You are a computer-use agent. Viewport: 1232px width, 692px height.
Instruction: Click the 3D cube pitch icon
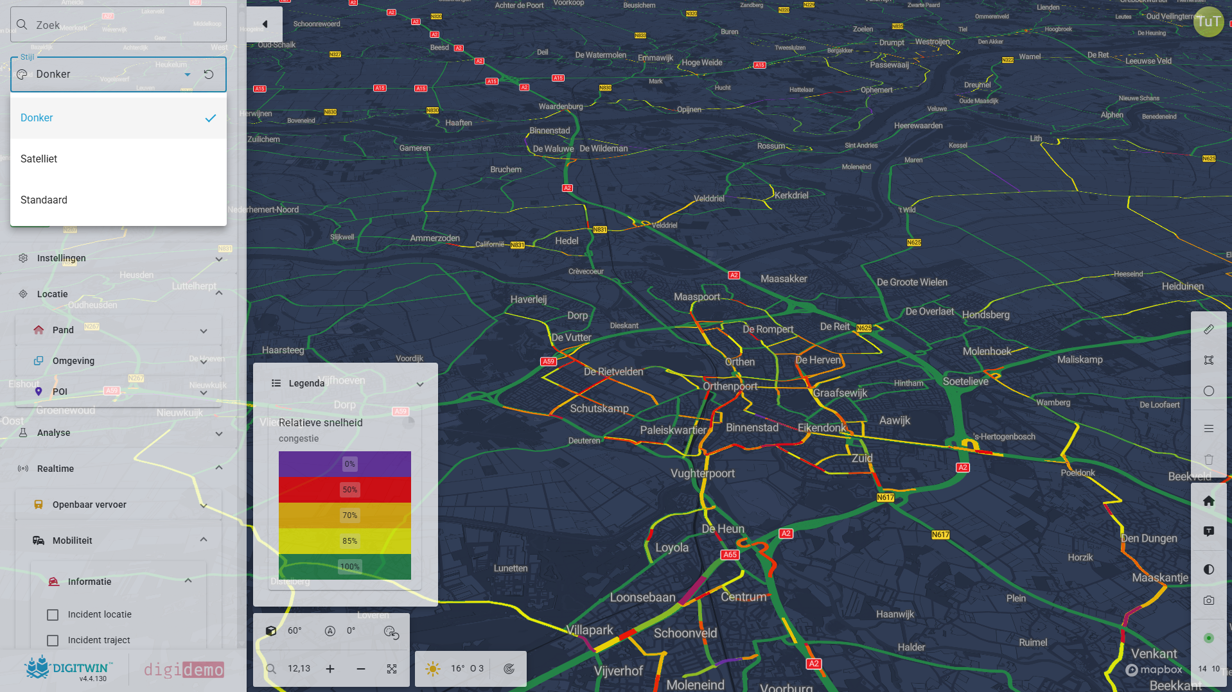[271, 631]
